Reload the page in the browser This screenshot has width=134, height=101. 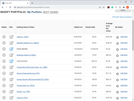10,7
